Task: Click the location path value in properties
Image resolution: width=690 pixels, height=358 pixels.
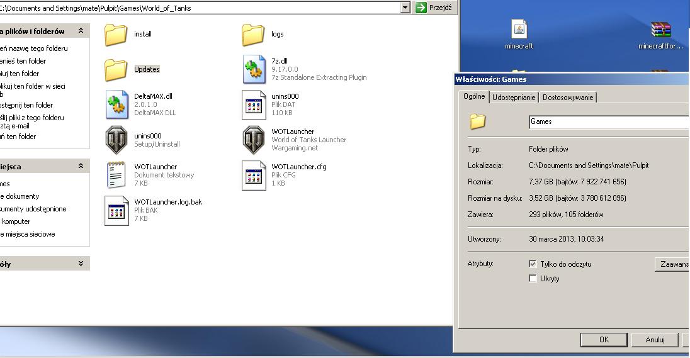Action: point(589,166)
